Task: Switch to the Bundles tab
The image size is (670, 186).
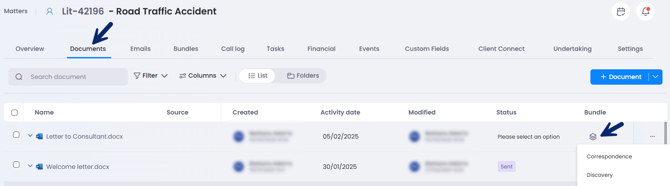Action: click(186, 49)
